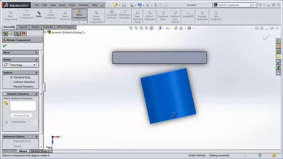Click Zoom to Area magnifier icon

point(136,28)
